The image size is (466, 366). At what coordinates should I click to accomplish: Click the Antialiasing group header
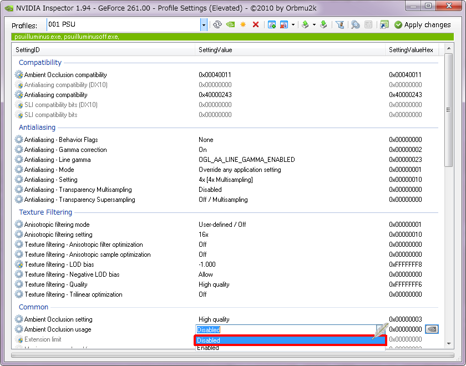click(x=37, y=127)
